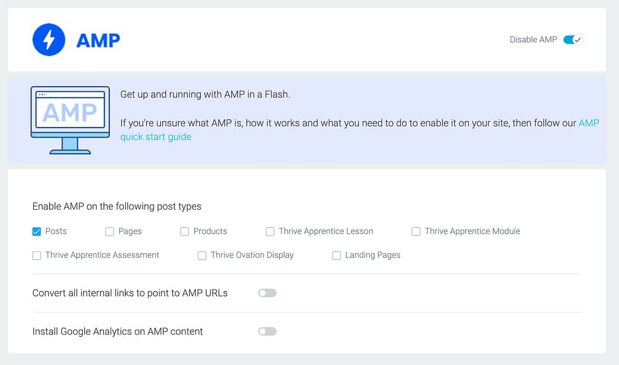
Task: Enable AMP for Thrive Apprentice Lesson
Action: [x=270, y=231]
